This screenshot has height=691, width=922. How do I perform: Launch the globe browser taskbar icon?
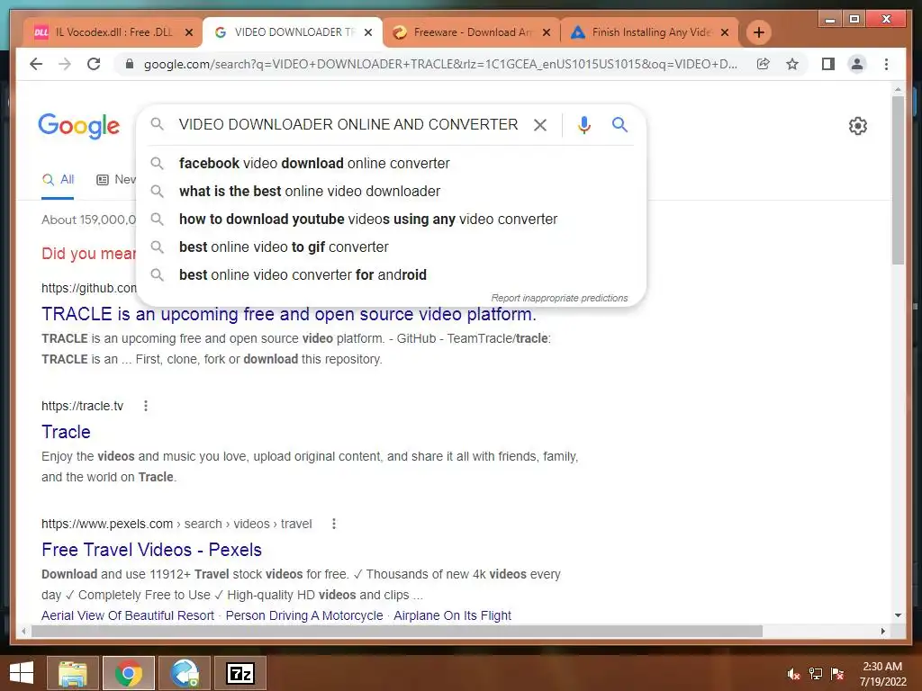185,673
